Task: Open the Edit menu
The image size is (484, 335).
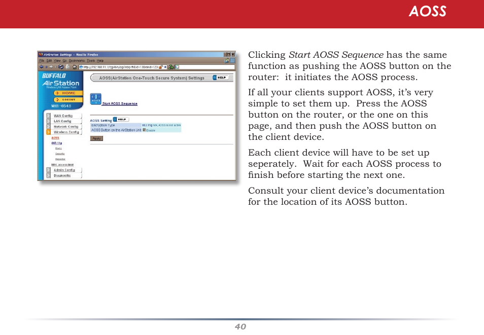Action: 49,61
